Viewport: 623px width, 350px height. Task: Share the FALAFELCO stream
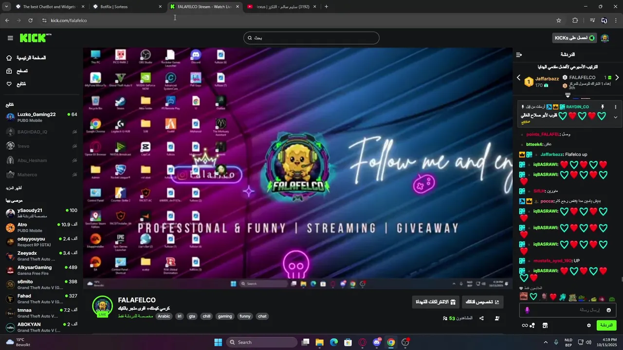pyautogui.click(x=481, y=318)
